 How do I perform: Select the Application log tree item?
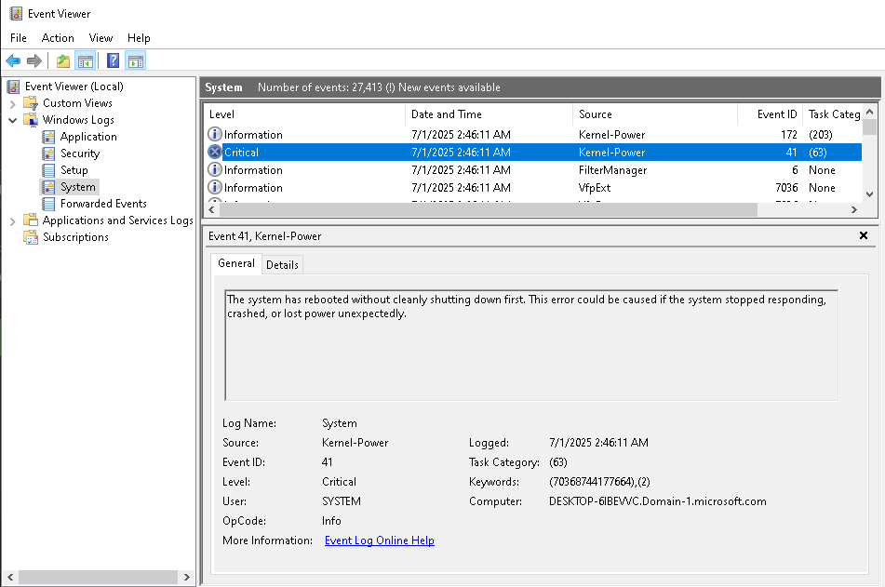click(x=88, y=137)
